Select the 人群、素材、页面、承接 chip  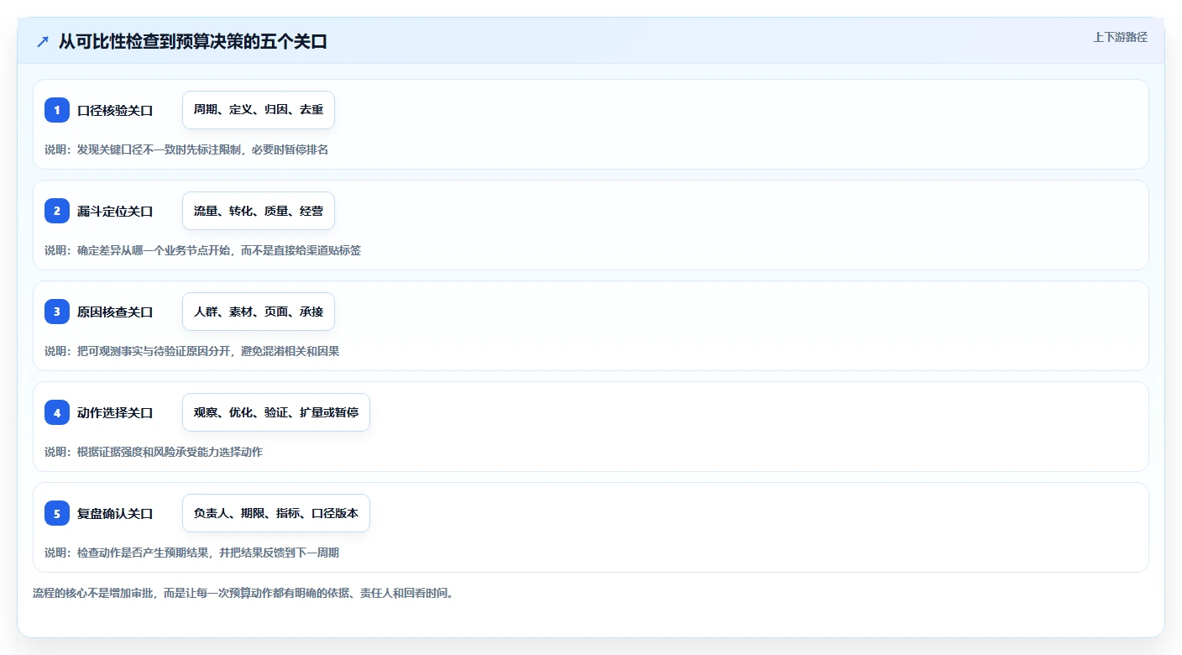(259, 312)
